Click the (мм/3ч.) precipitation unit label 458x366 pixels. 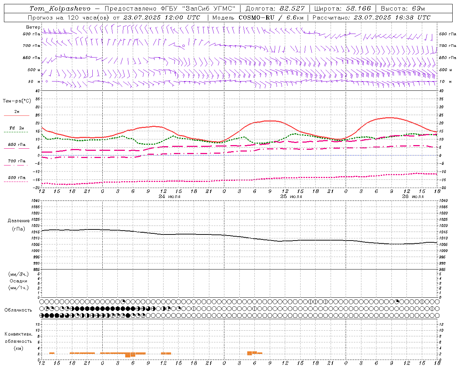pyautogui.click(x=19, y=274)
